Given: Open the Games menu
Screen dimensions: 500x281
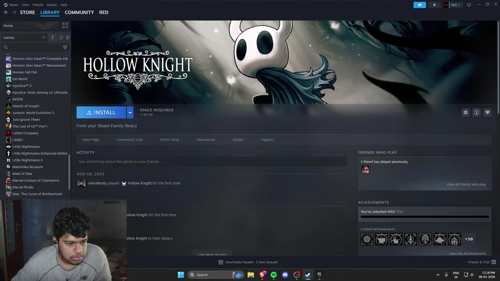Looking at the screenshot, I should tap(52, 5).
